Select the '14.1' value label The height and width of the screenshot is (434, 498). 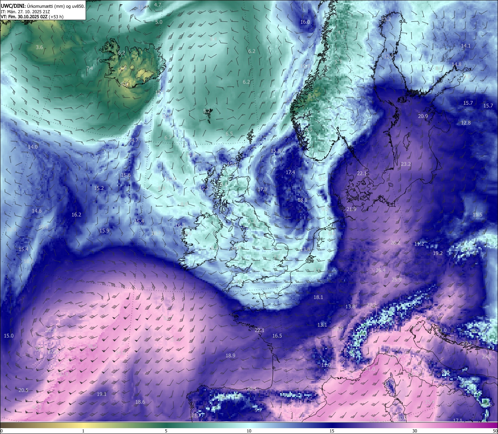click(x=466, y=46)
